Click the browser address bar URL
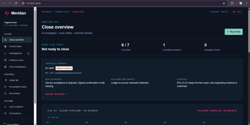The image size is (250, 125). [33, 3]
